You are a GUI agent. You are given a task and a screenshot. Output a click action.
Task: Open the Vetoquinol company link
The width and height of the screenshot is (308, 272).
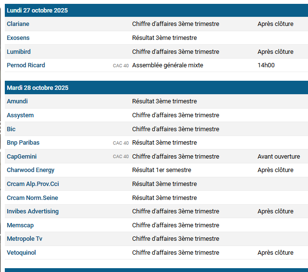(22, 253)
